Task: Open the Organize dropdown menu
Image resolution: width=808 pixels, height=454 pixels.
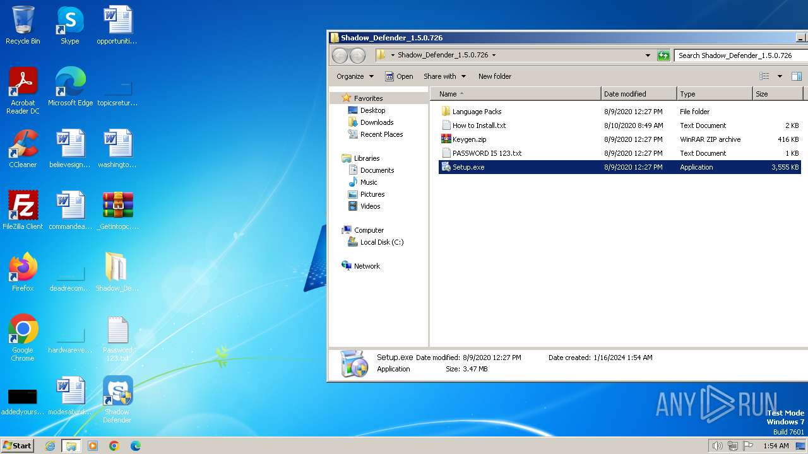Action: click(355, 76)
